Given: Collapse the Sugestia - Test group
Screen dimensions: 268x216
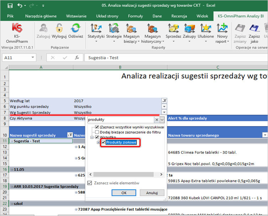Looking at the screenshot, I should (x=12, y=141).
